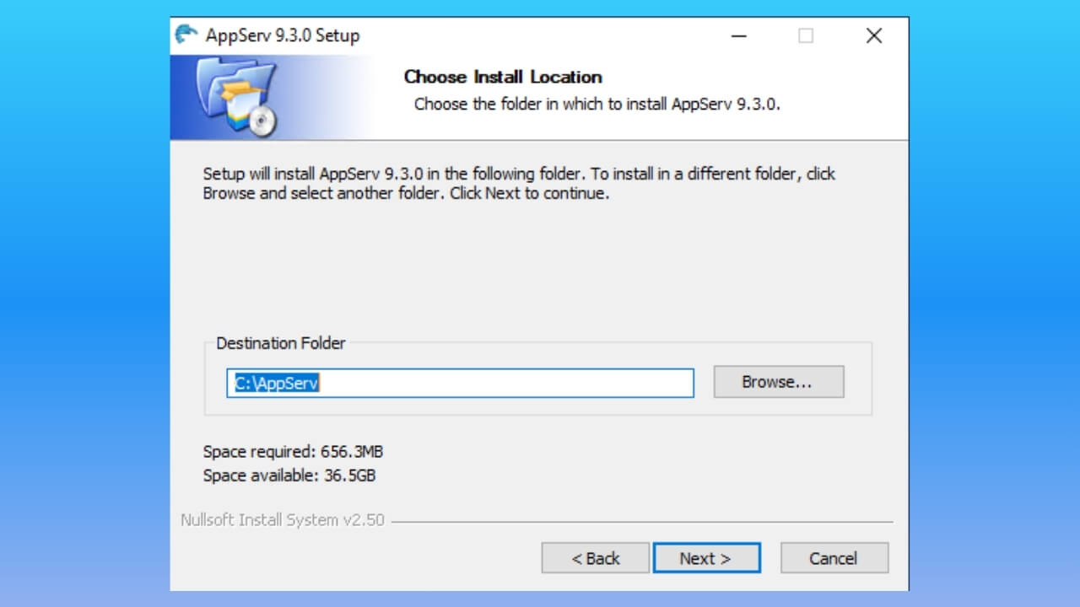
Task: Click the Destination Folder path field
Action: [460, 383]
